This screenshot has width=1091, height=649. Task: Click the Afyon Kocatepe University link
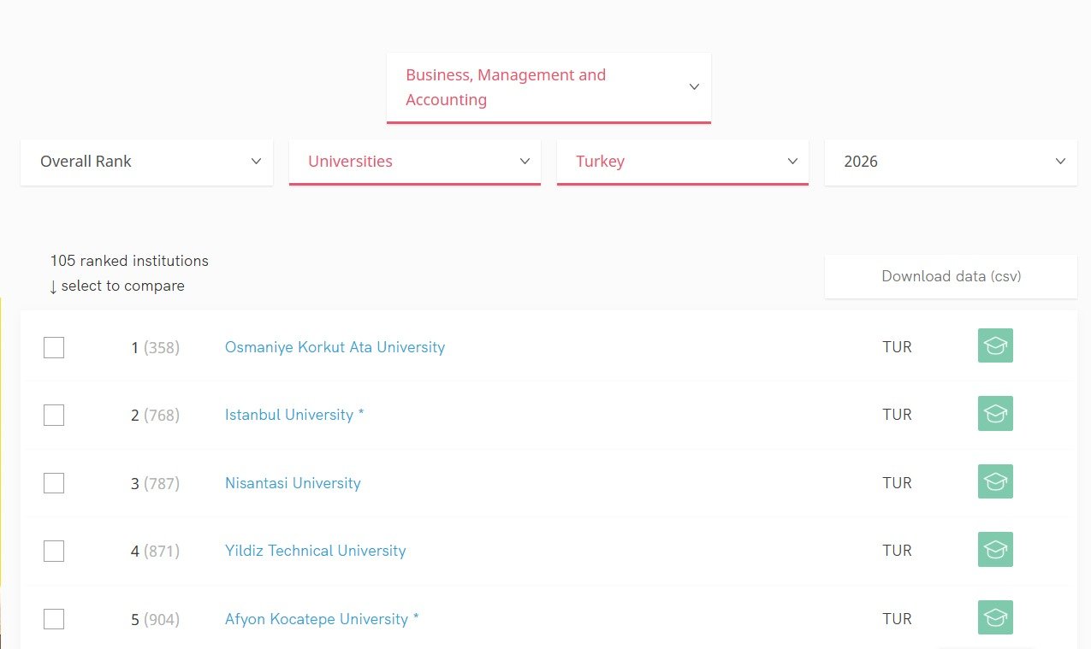click(x=315, y=618)
